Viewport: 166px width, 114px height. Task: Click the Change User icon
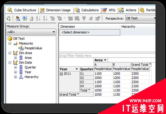[x=18, y=18]
